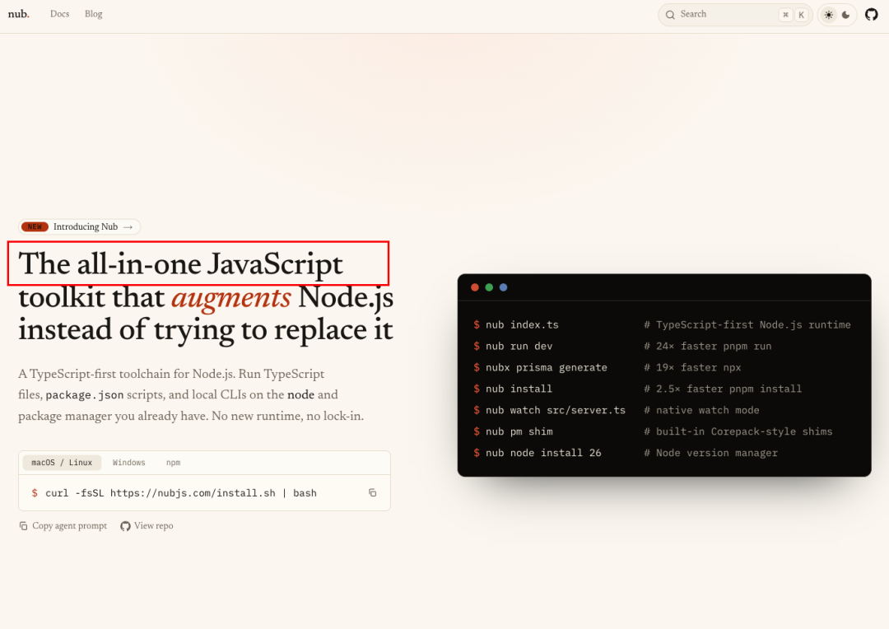Open the Docs menu item

point(59,14)
